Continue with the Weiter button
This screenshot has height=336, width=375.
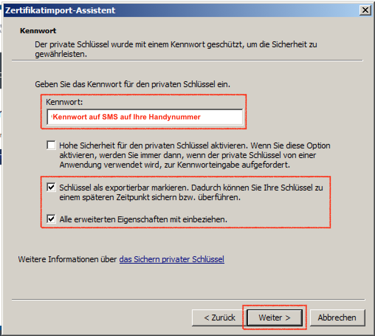275,318
